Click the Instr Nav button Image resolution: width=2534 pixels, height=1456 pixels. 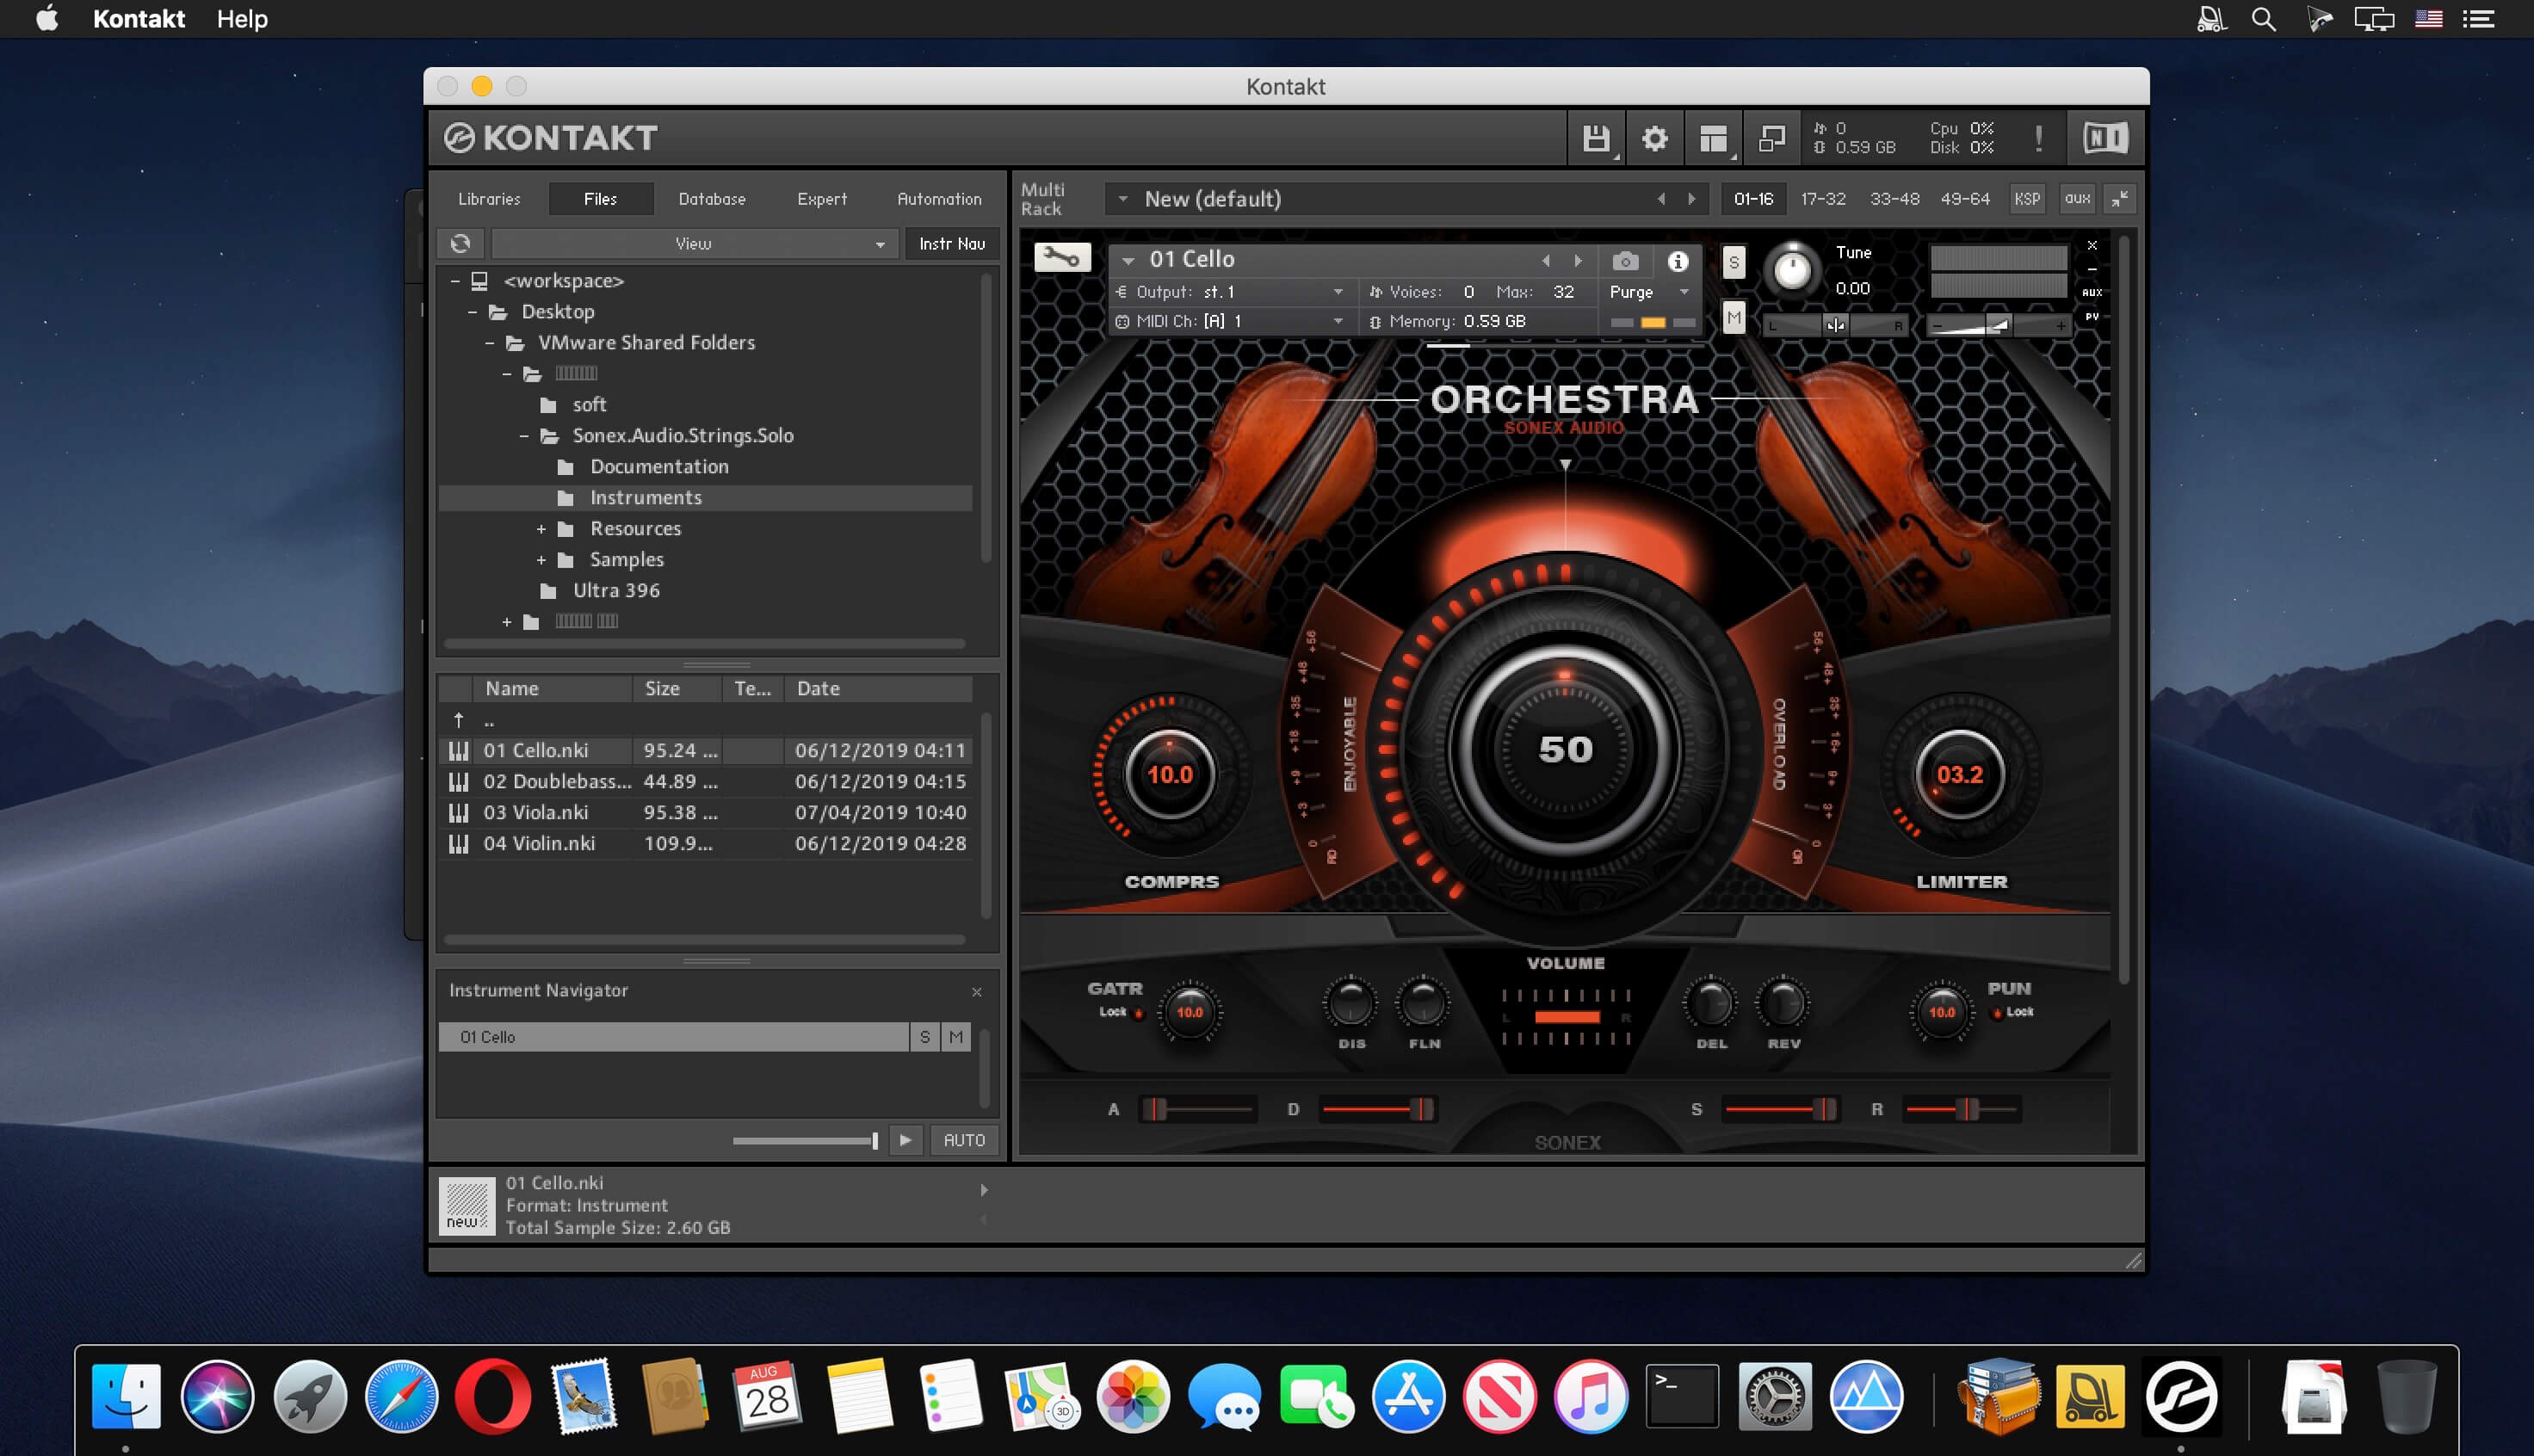coord(952,243)
